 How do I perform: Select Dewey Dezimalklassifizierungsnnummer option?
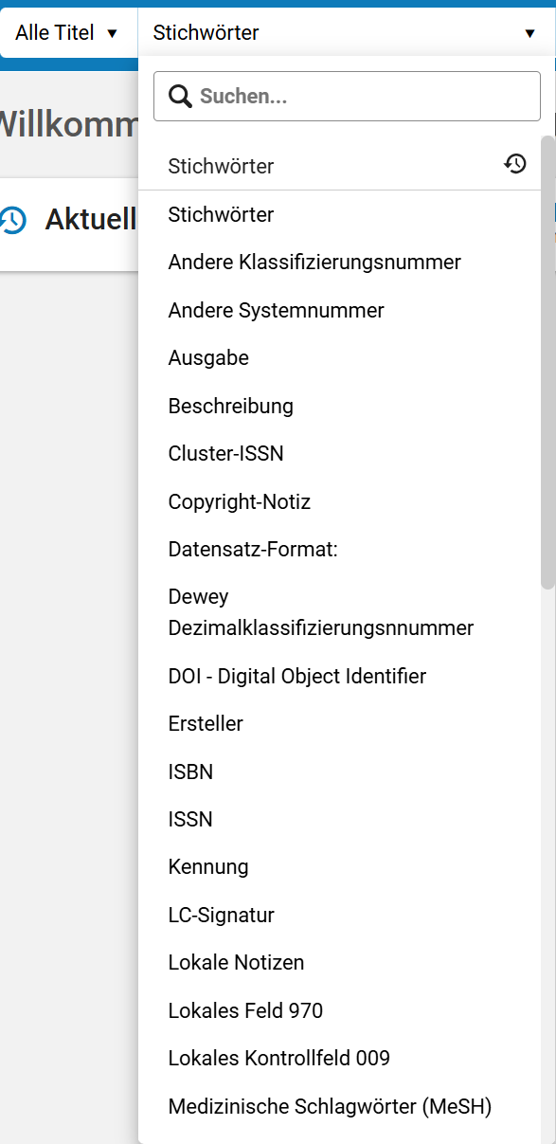339,612
